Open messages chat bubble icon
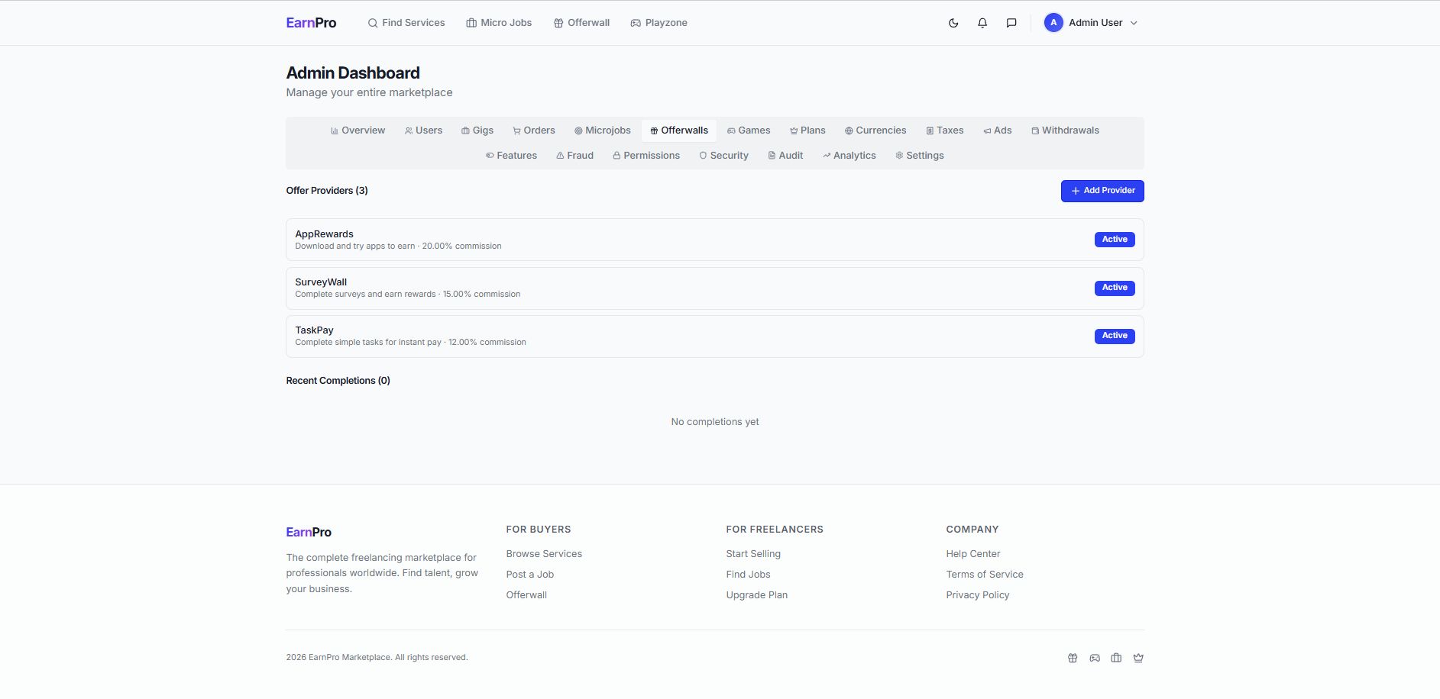Image resolution: width=1440 pixels, height=699 pixels. (1011, 23)
